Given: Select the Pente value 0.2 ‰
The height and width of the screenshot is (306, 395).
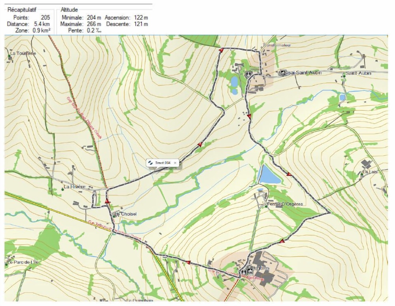Looking at the screenshot, I should click(94, 30).
